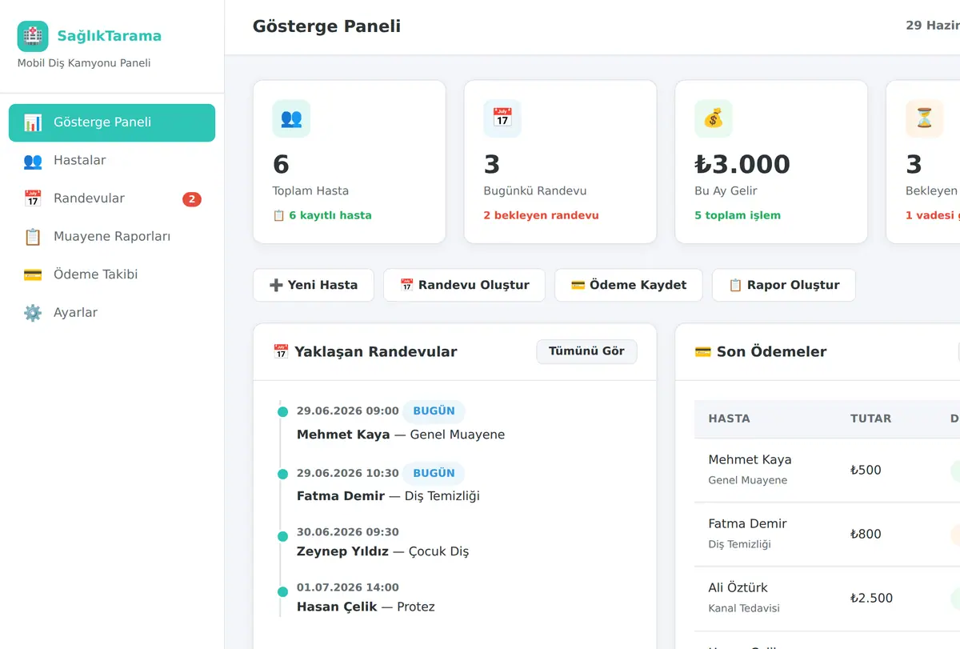This screenshot has width=960, height=649.
Task: Go to the Randevular section
Action: 112,198
